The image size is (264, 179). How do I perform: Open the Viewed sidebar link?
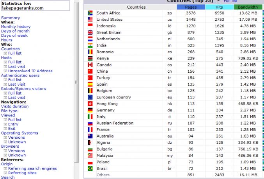[x=8, y=115]
